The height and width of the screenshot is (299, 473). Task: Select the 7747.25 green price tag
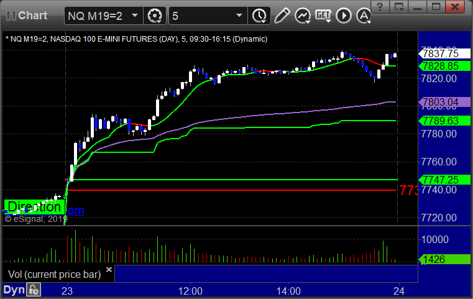pos(444,180)
